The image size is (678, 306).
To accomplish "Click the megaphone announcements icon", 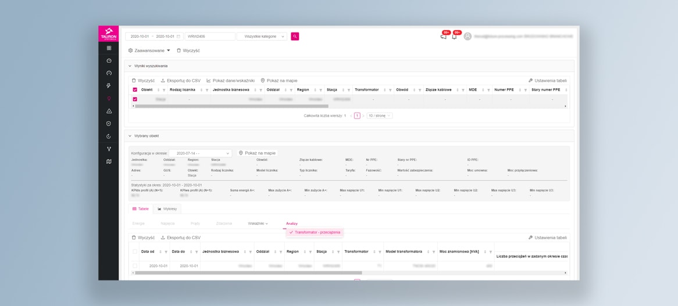I will [443, 37].
